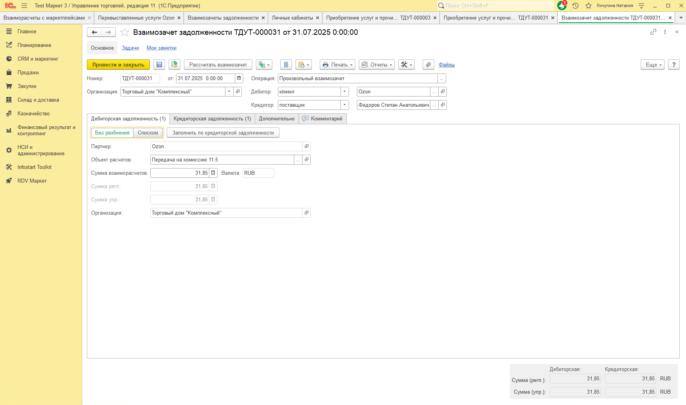Click the paperclip attach files icon
Screen dimensions: 686x405
point(429,65)
